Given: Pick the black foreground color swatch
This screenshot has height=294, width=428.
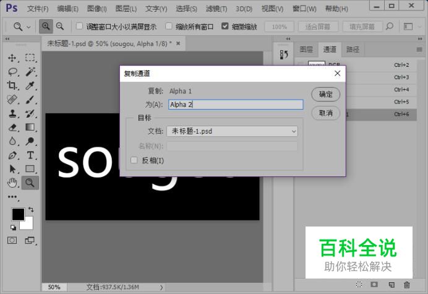Looking at the screenshot, I should (18, 214).
